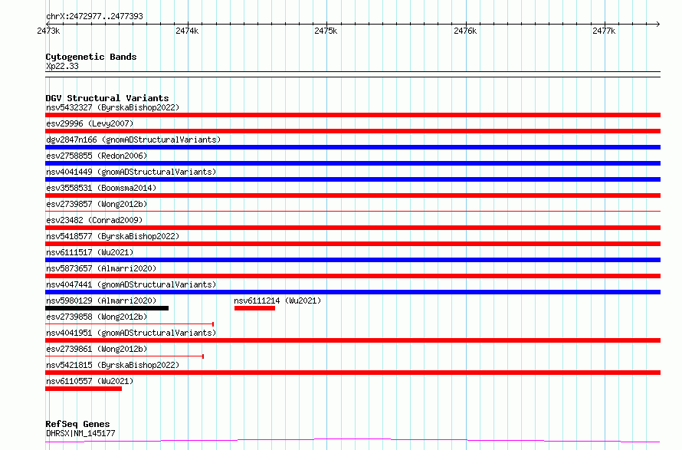The width and height of the screenshot is (682, 450).
Task: Click the blue bar under nsv6111517
Action: point(352,260)
